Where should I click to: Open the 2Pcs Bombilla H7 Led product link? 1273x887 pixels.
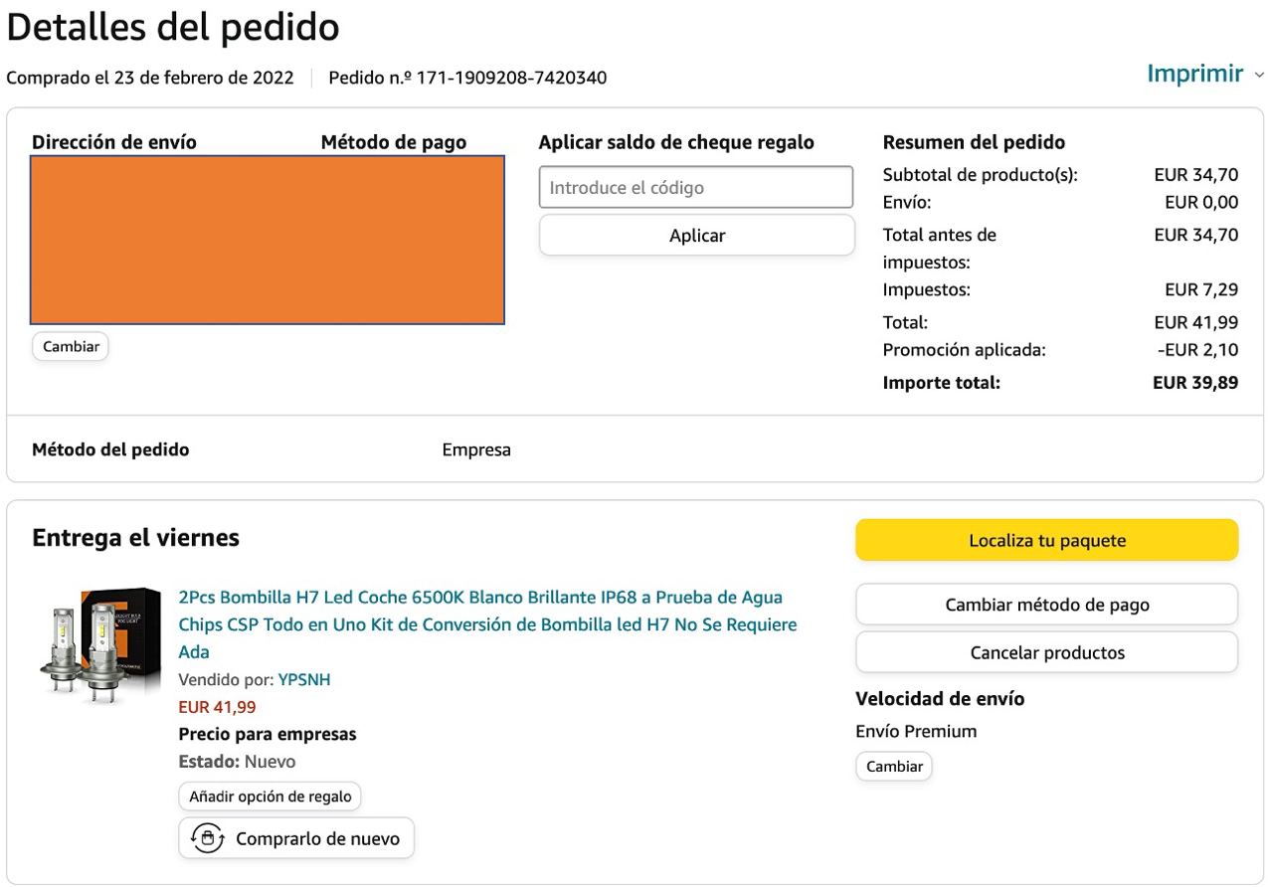(487, 623)
